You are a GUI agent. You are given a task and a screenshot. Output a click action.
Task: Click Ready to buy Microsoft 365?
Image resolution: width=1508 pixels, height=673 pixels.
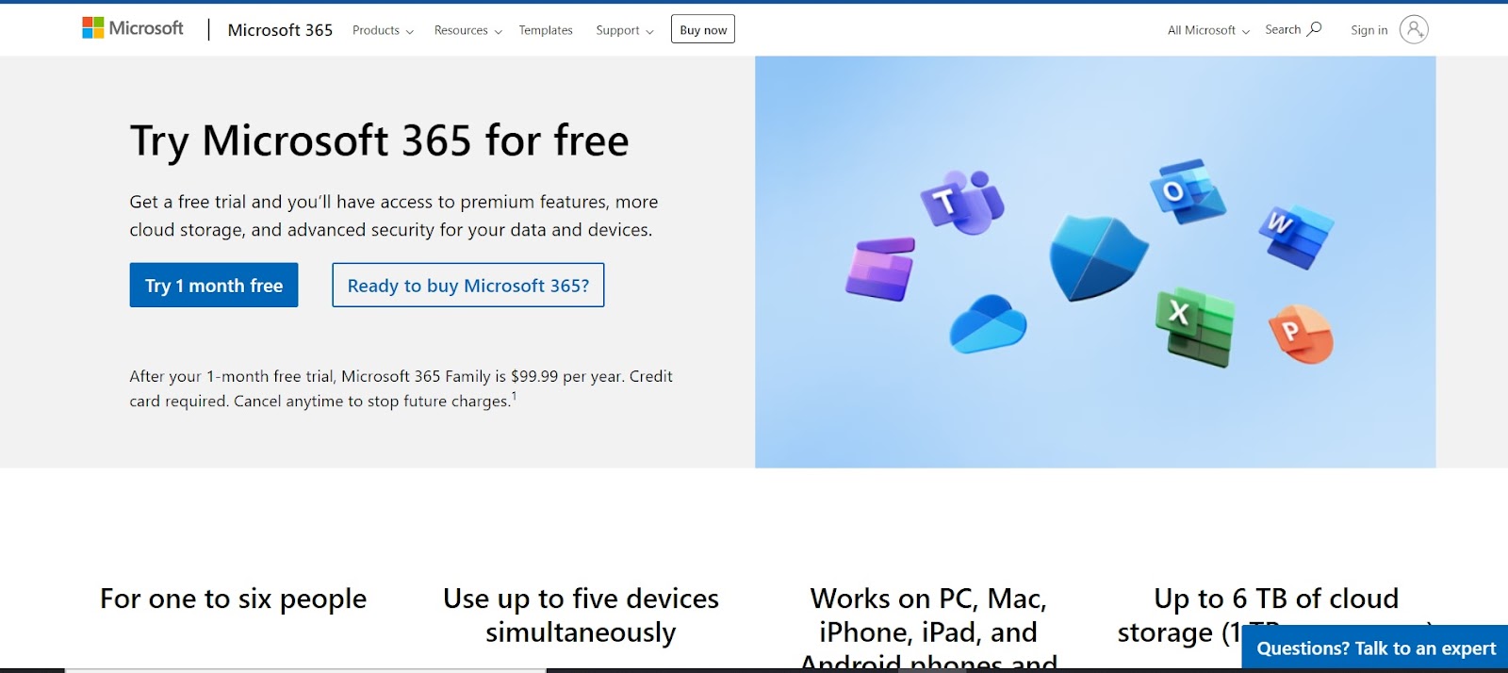[x=468, y=285]
